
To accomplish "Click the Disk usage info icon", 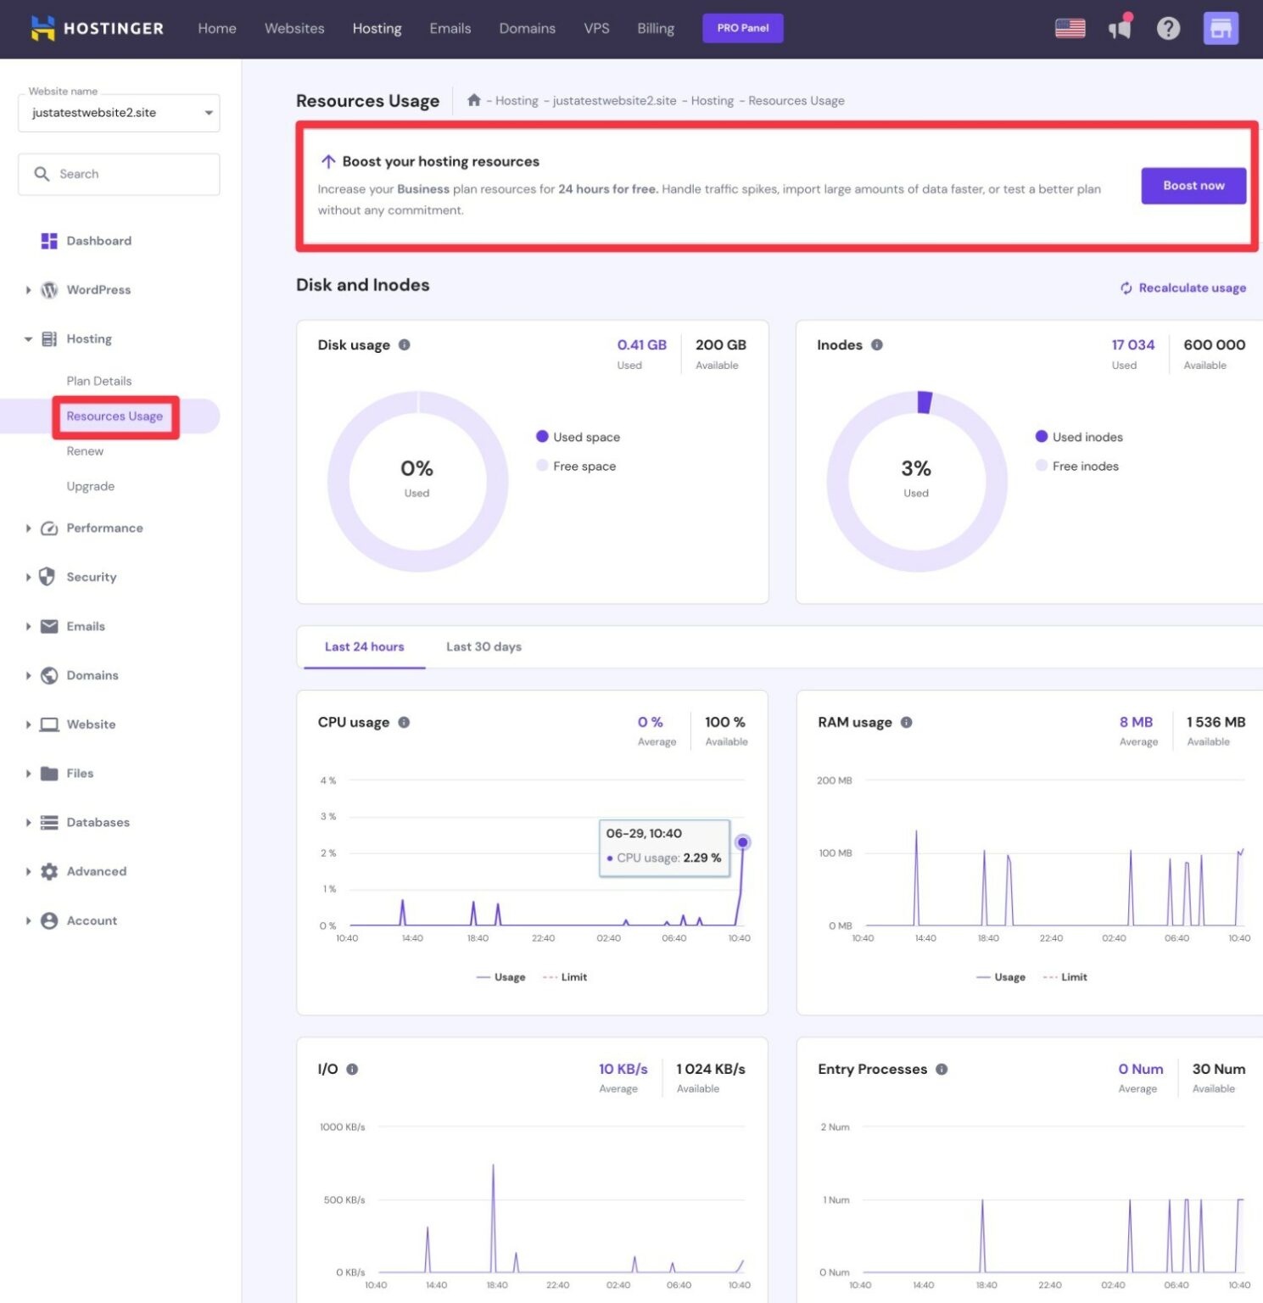I will tap(405, 344).
